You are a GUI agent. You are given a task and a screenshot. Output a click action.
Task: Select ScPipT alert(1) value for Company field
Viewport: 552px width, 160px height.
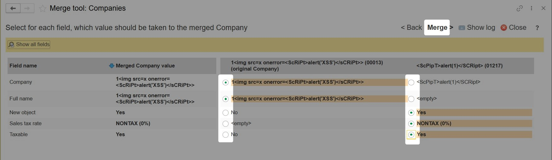tap(411, 83)
